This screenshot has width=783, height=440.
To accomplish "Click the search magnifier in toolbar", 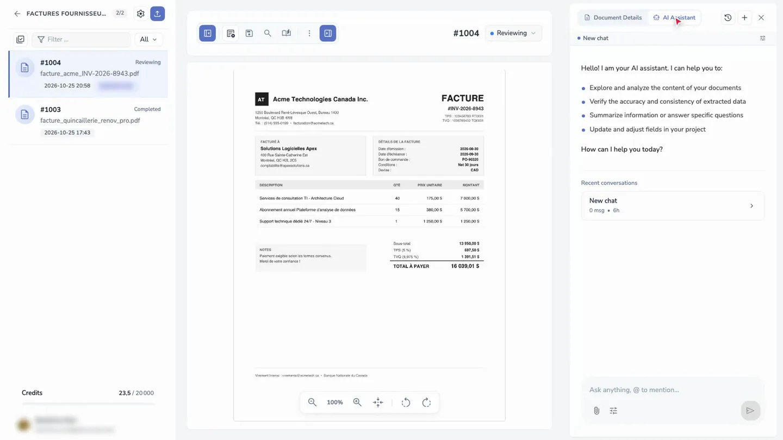I will click(x=268, y=33).
